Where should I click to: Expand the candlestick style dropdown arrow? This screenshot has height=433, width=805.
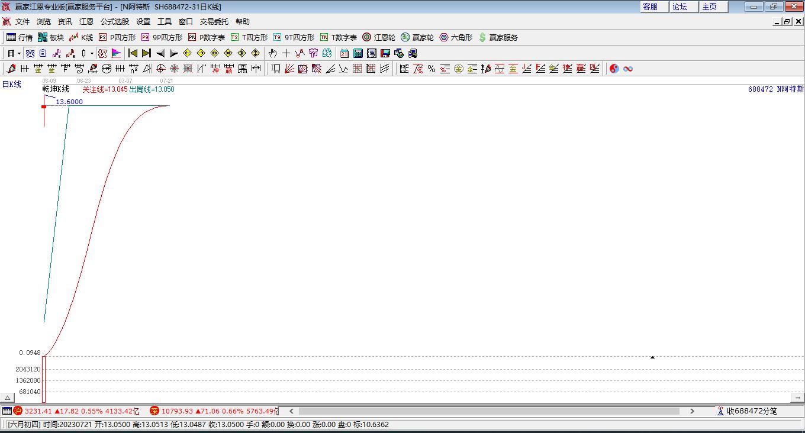(x=92, y=53)
